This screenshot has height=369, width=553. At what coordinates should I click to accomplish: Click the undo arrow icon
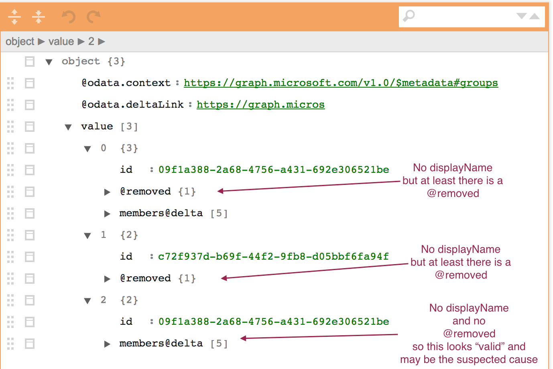point(68,16)
